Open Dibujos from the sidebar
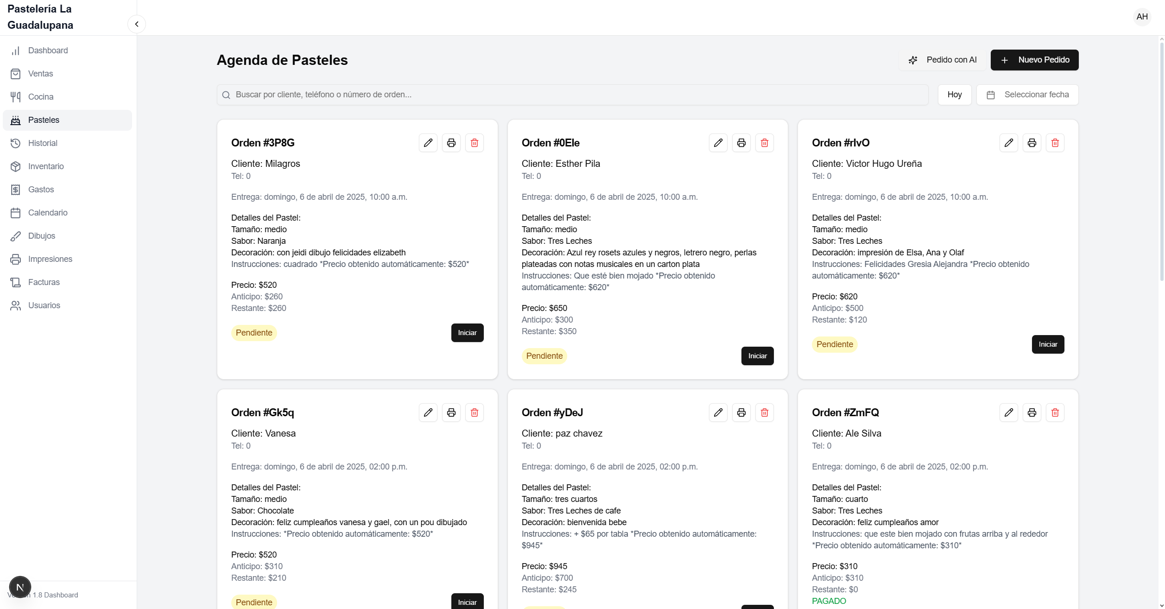 coord(41,236)
